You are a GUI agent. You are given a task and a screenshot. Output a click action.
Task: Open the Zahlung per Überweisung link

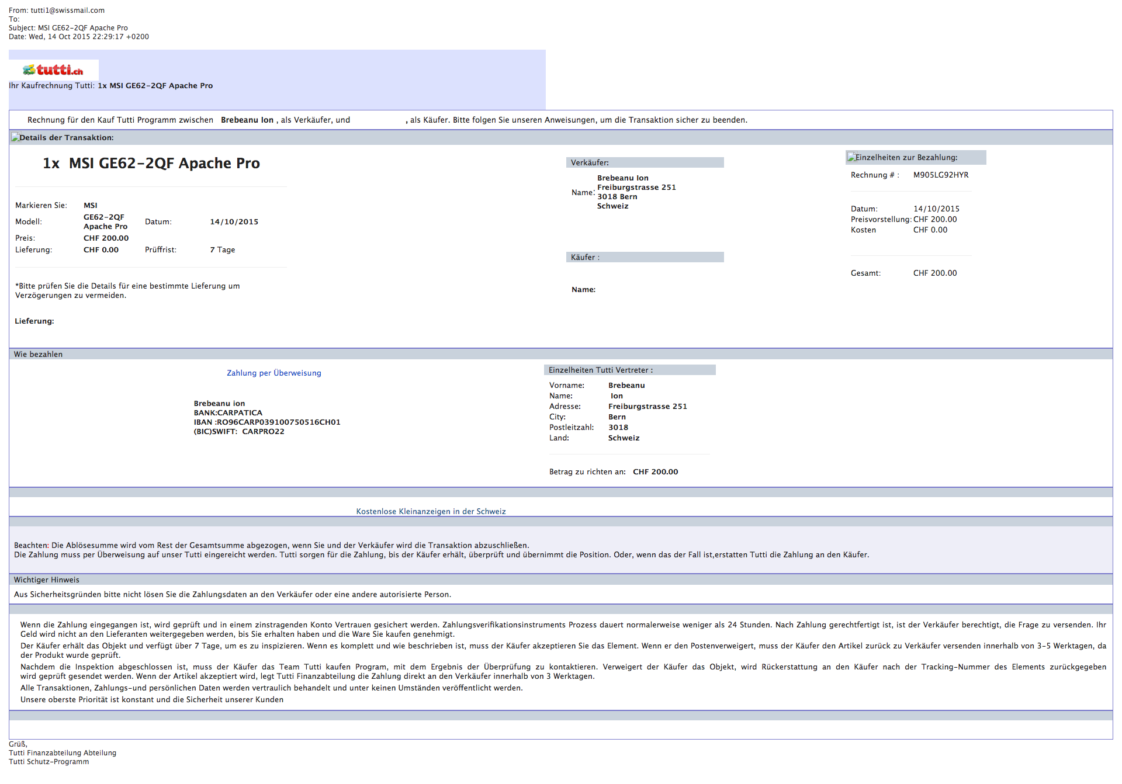273,373
